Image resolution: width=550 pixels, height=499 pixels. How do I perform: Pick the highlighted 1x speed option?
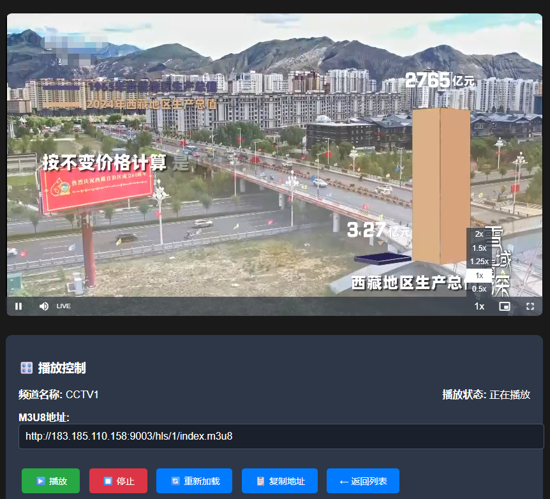click(x=479, y=276)
